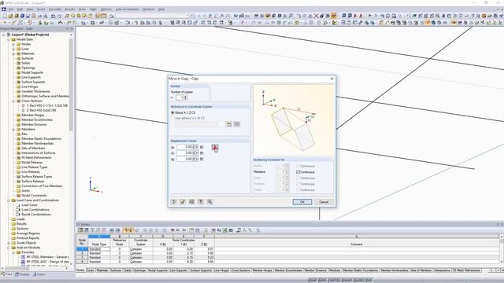Click Z value 9.56 in nodes table
This screenshot has width=504, height=283.
coord(204,262)
